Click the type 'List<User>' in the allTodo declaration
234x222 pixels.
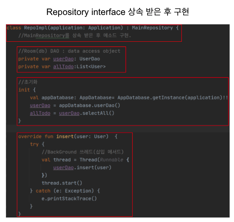[91, 67]
